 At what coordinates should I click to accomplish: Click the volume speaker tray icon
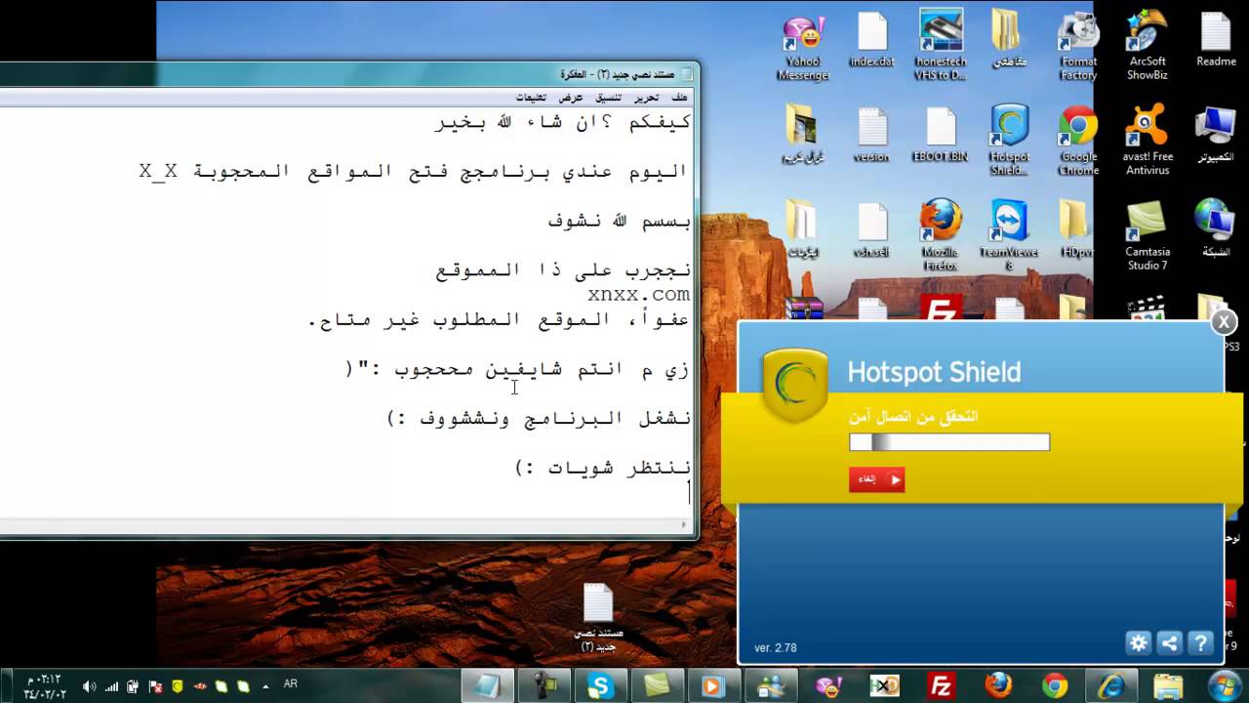[90, 686]
